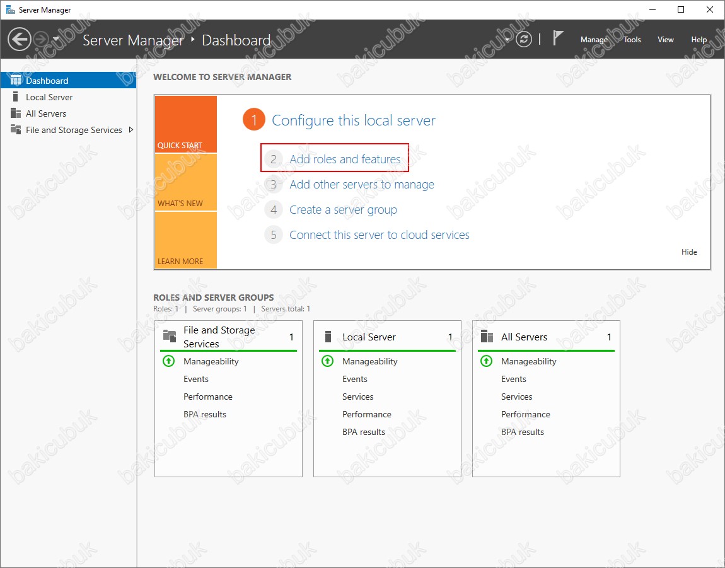Click File and Storage Services tile icon
This screenshot has width=725, height=568.
[x=170, y=336]
